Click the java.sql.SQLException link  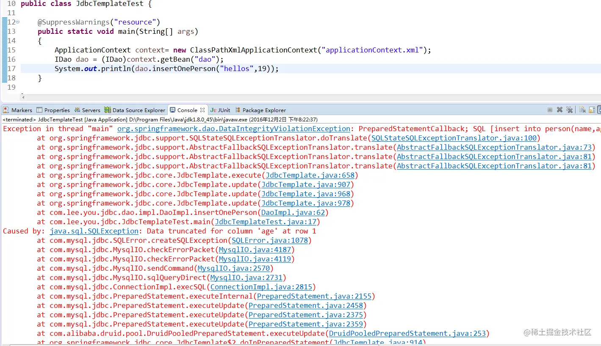[x=94, y=231]
